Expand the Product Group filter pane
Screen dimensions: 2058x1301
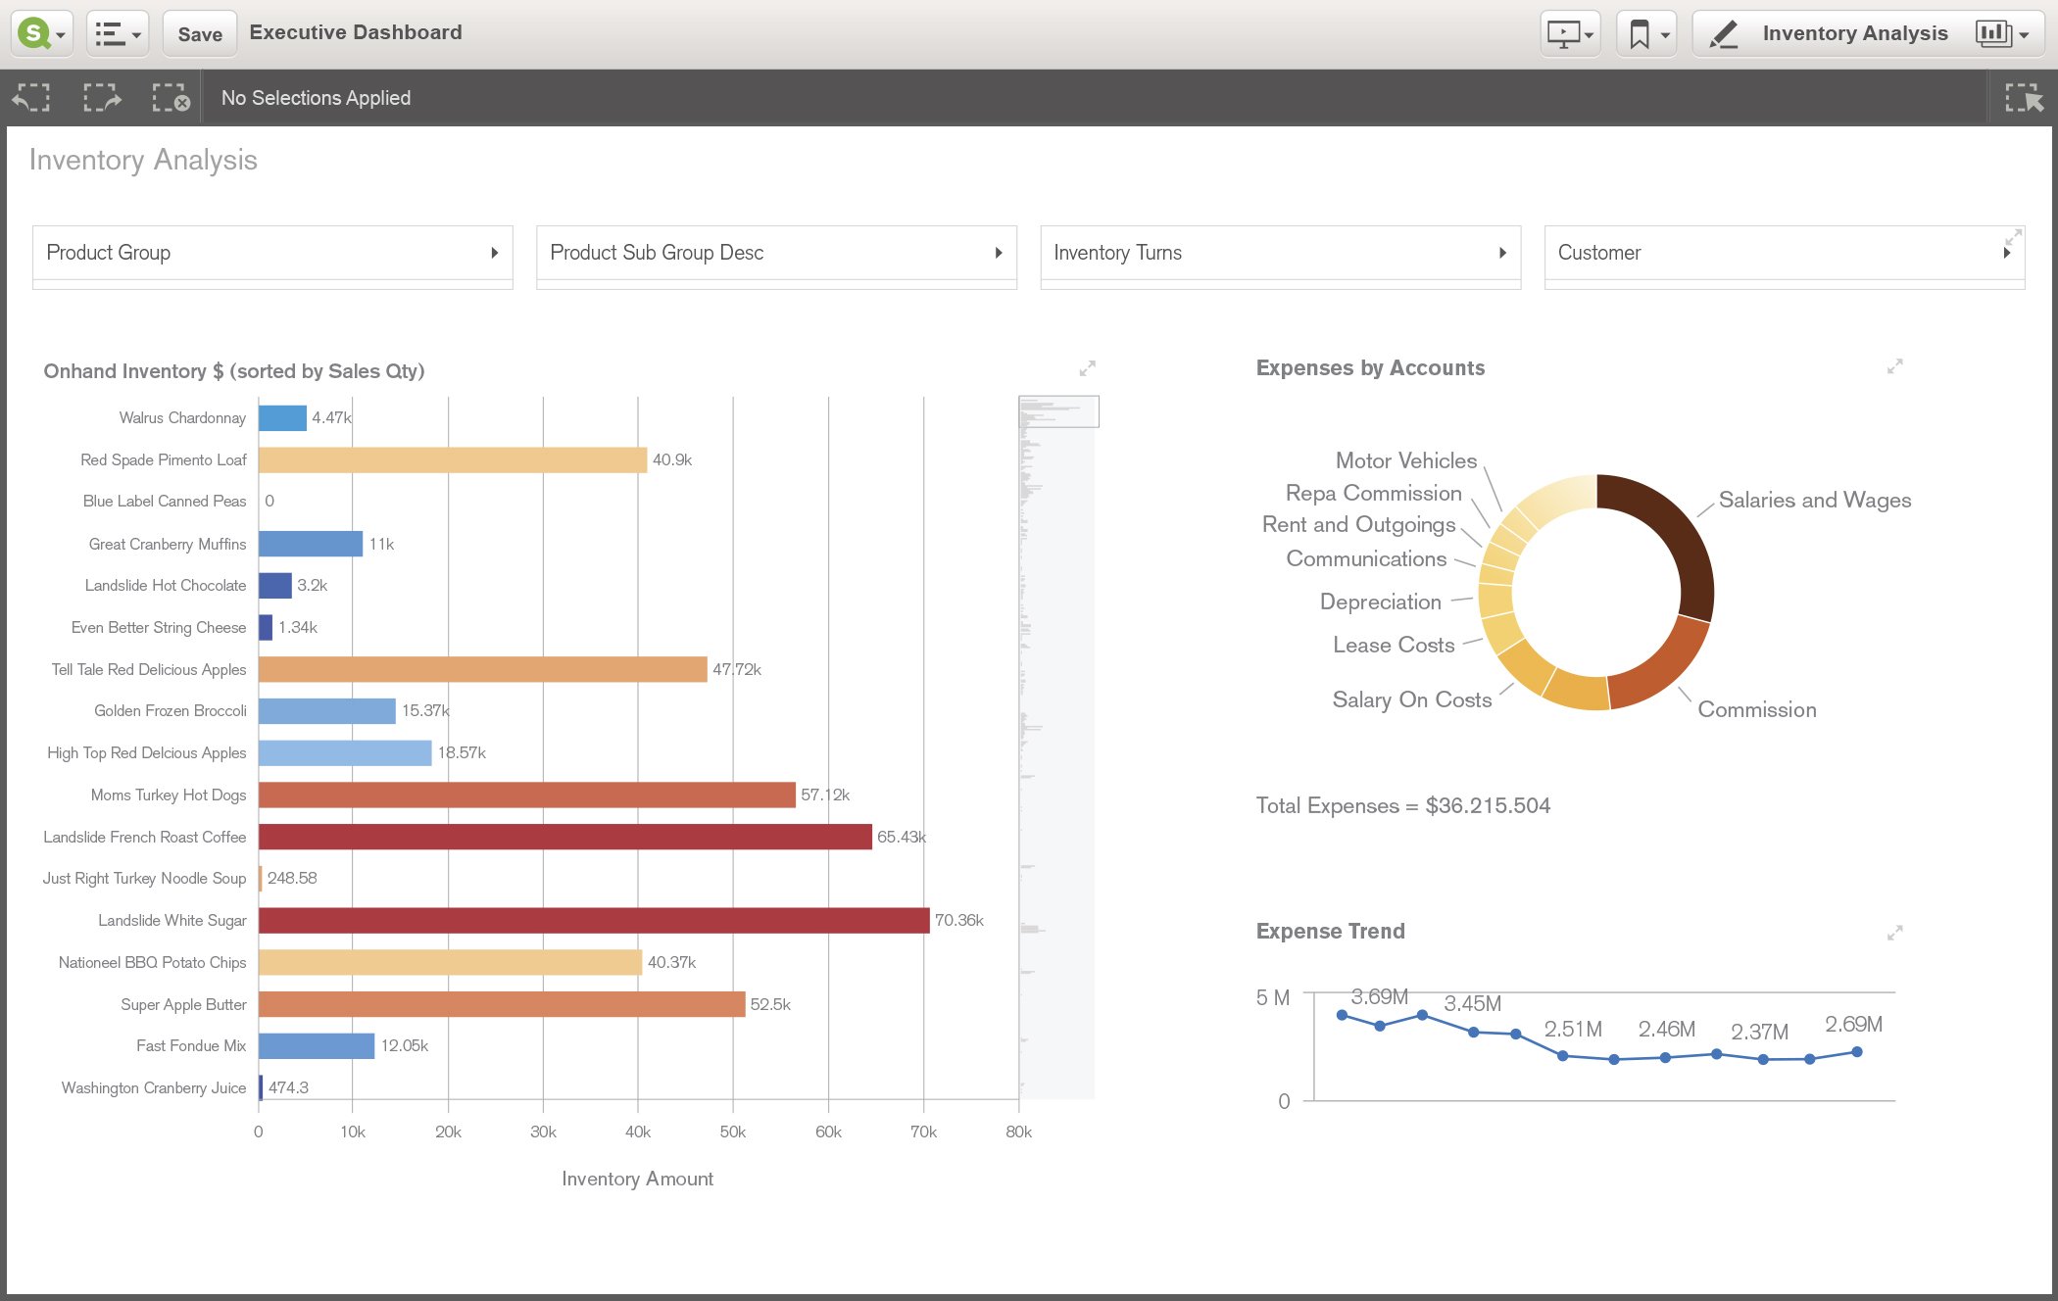[494, 253]
